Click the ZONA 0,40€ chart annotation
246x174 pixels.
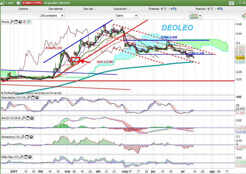coord(169,37)
